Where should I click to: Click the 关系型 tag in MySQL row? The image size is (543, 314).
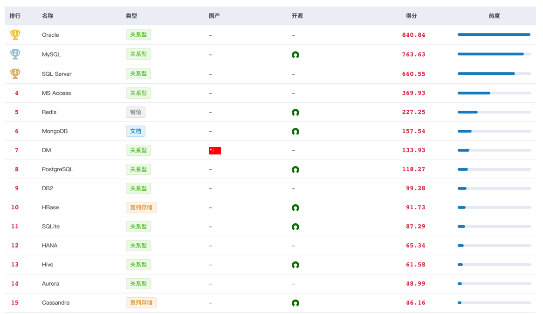tap(138, 54)
